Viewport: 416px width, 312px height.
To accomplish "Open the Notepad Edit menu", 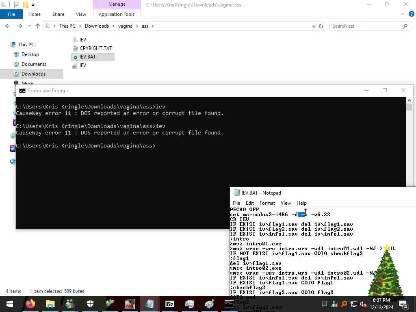I will point(250,203).
